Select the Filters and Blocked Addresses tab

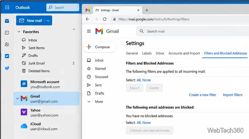pos(225,53)
